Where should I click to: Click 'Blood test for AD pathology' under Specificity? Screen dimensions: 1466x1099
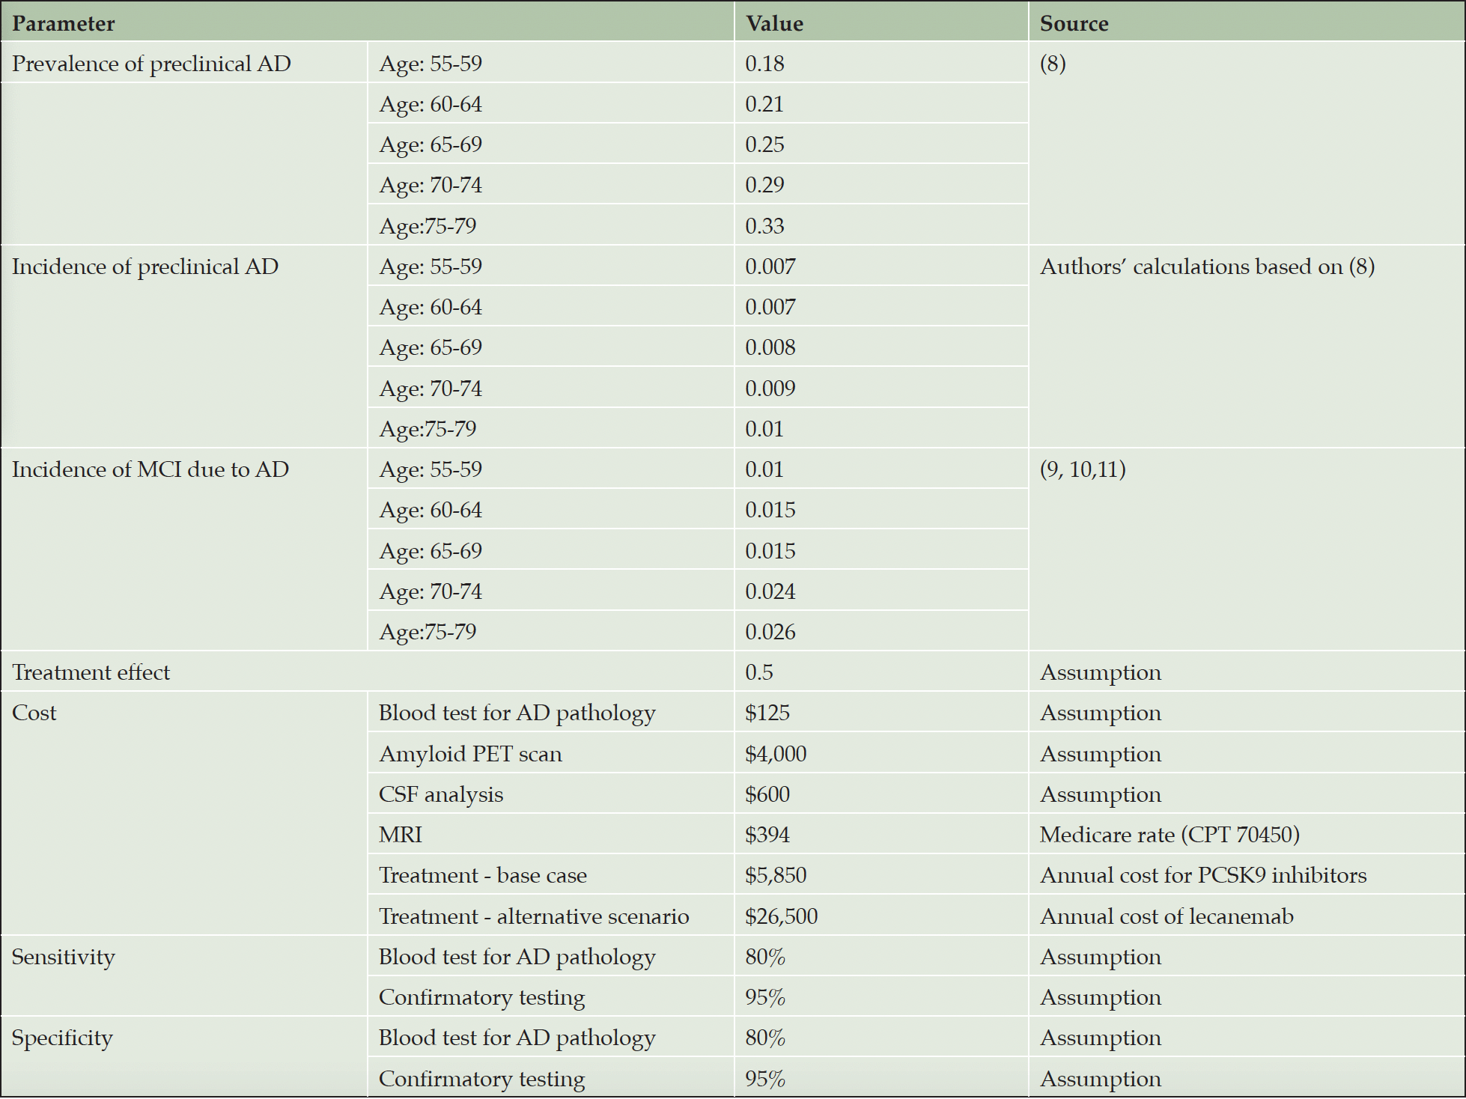tap(517, 1038)
